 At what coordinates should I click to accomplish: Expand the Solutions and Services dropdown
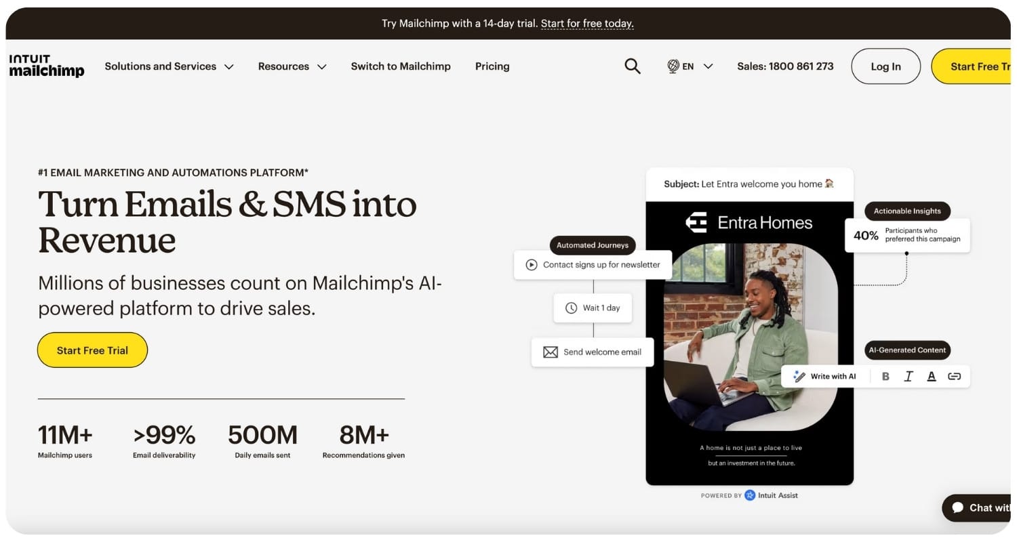(x=168, y=66)
